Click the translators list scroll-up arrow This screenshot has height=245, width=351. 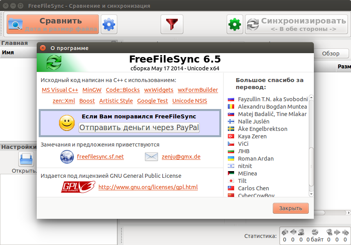click(x=311, y=98)
